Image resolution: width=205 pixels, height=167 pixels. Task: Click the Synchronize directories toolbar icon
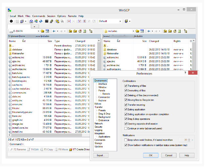coord(36,21)
